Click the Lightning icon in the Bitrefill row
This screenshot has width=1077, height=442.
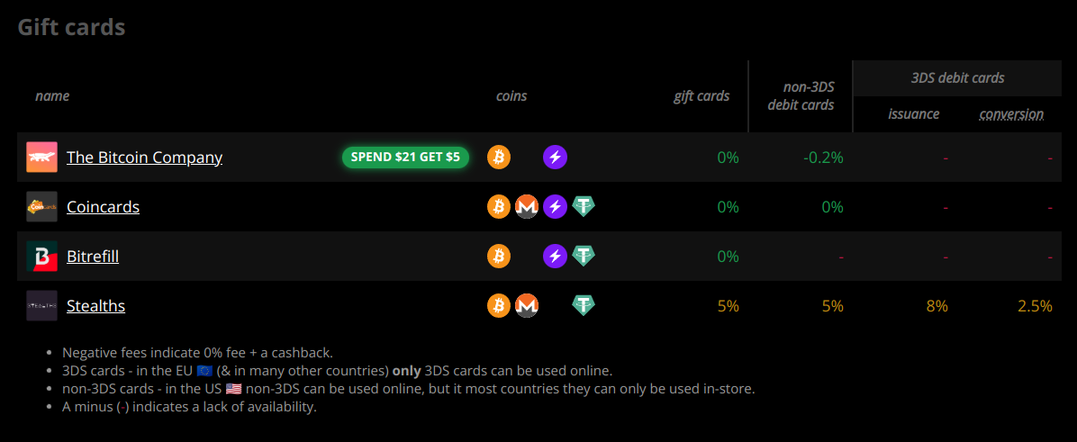pos(555,256)
